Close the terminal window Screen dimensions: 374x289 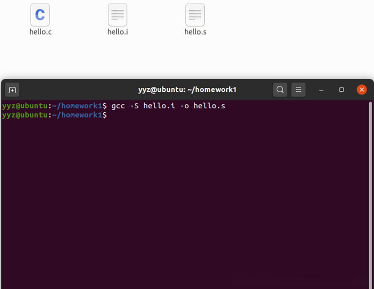tap(361, 89)
